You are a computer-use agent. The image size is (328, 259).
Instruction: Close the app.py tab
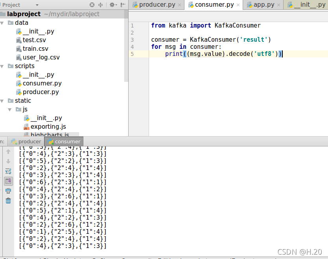point(278,5)
